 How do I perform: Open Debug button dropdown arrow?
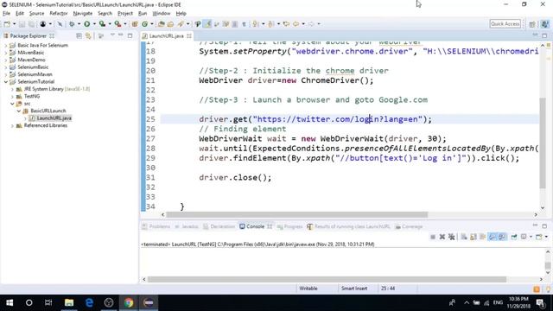coord(79,24)
